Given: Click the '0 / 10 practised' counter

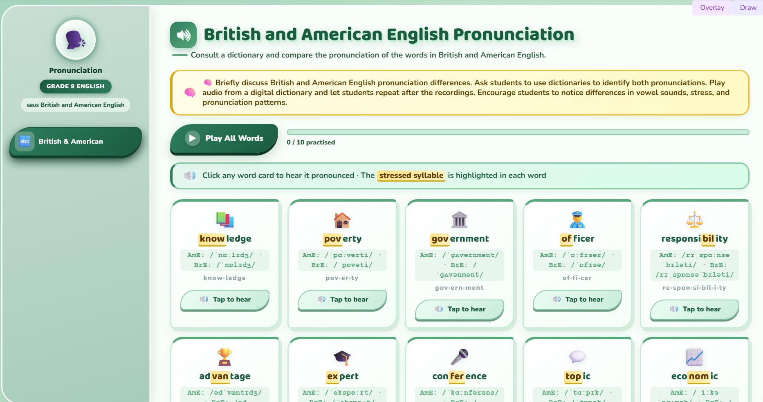Looking at the screenshot, I should 311,142.
